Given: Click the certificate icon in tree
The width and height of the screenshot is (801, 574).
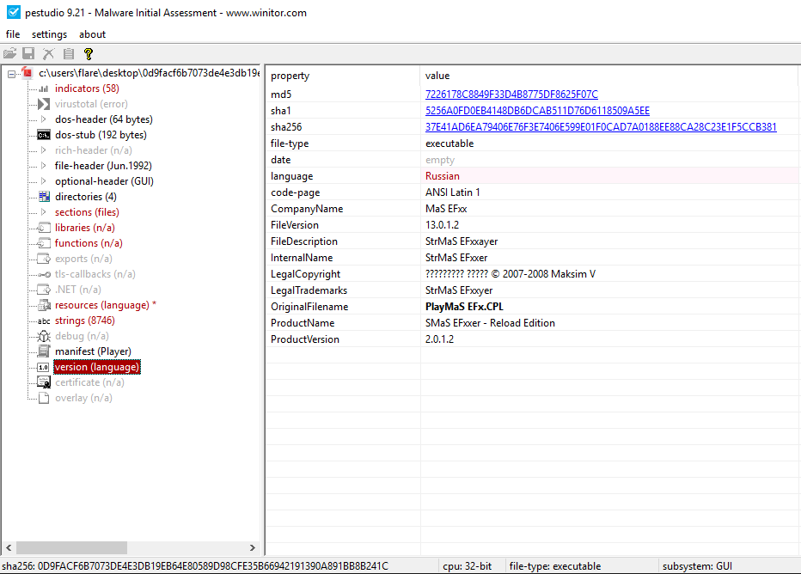Looking at the screenshot, I should [44, 382].
